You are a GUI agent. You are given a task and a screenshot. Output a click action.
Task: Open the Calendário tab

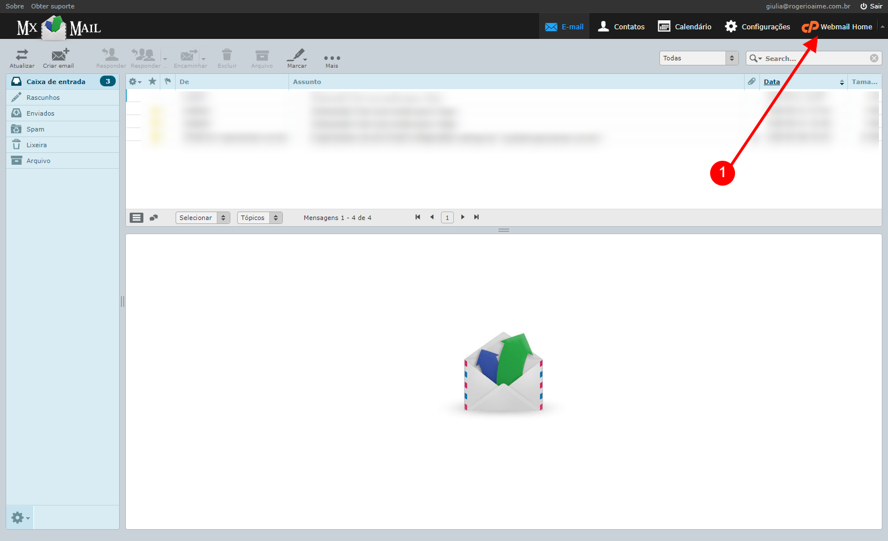(685, 27)
